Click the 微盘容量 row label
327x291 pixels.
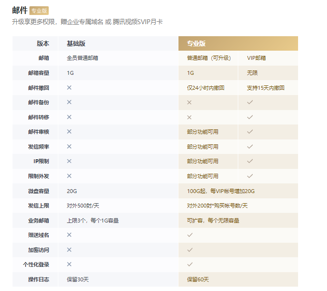point(39,191)
